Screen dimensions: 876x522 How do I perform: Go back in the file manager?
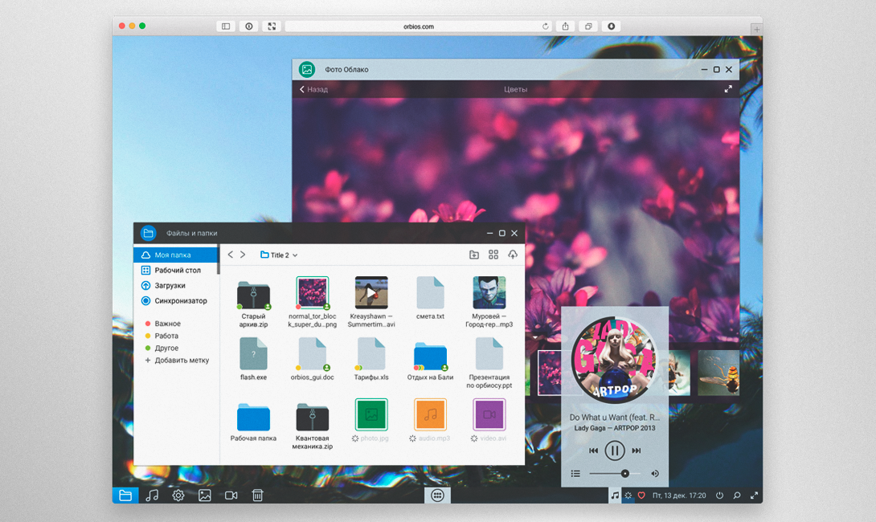point(230,255)
